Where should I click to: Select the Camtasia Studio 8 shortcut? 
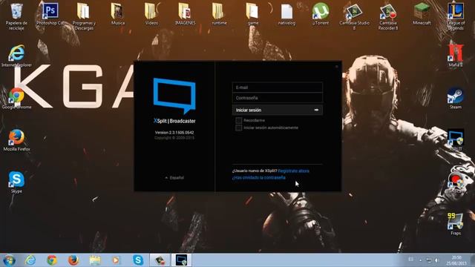[354, 16]
